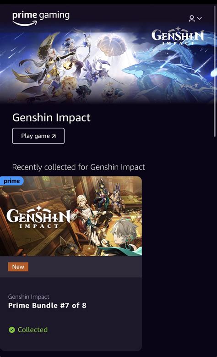
Task: Open the Prime Bundle #7 of 8 title
Action: [x=47, y=305]
